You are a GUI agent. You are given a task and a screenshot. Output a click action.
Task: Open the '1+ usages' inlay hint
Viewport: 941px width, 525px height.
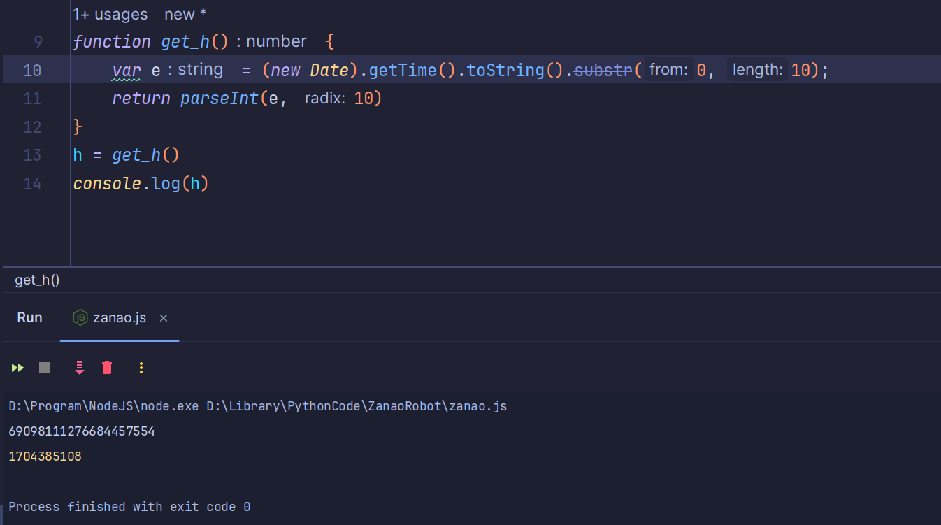[x=110, y=14]
